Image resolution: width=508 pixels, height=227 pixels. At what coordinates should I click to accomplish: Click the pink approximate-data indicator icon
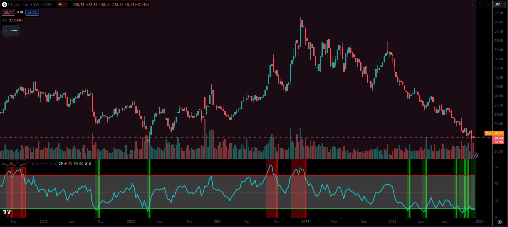(x=65, y=4)
